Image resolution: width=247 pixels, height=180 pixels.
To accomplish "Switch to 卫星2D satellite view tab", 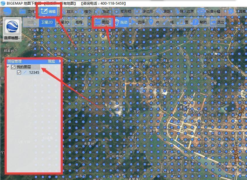I will [47, 22].
